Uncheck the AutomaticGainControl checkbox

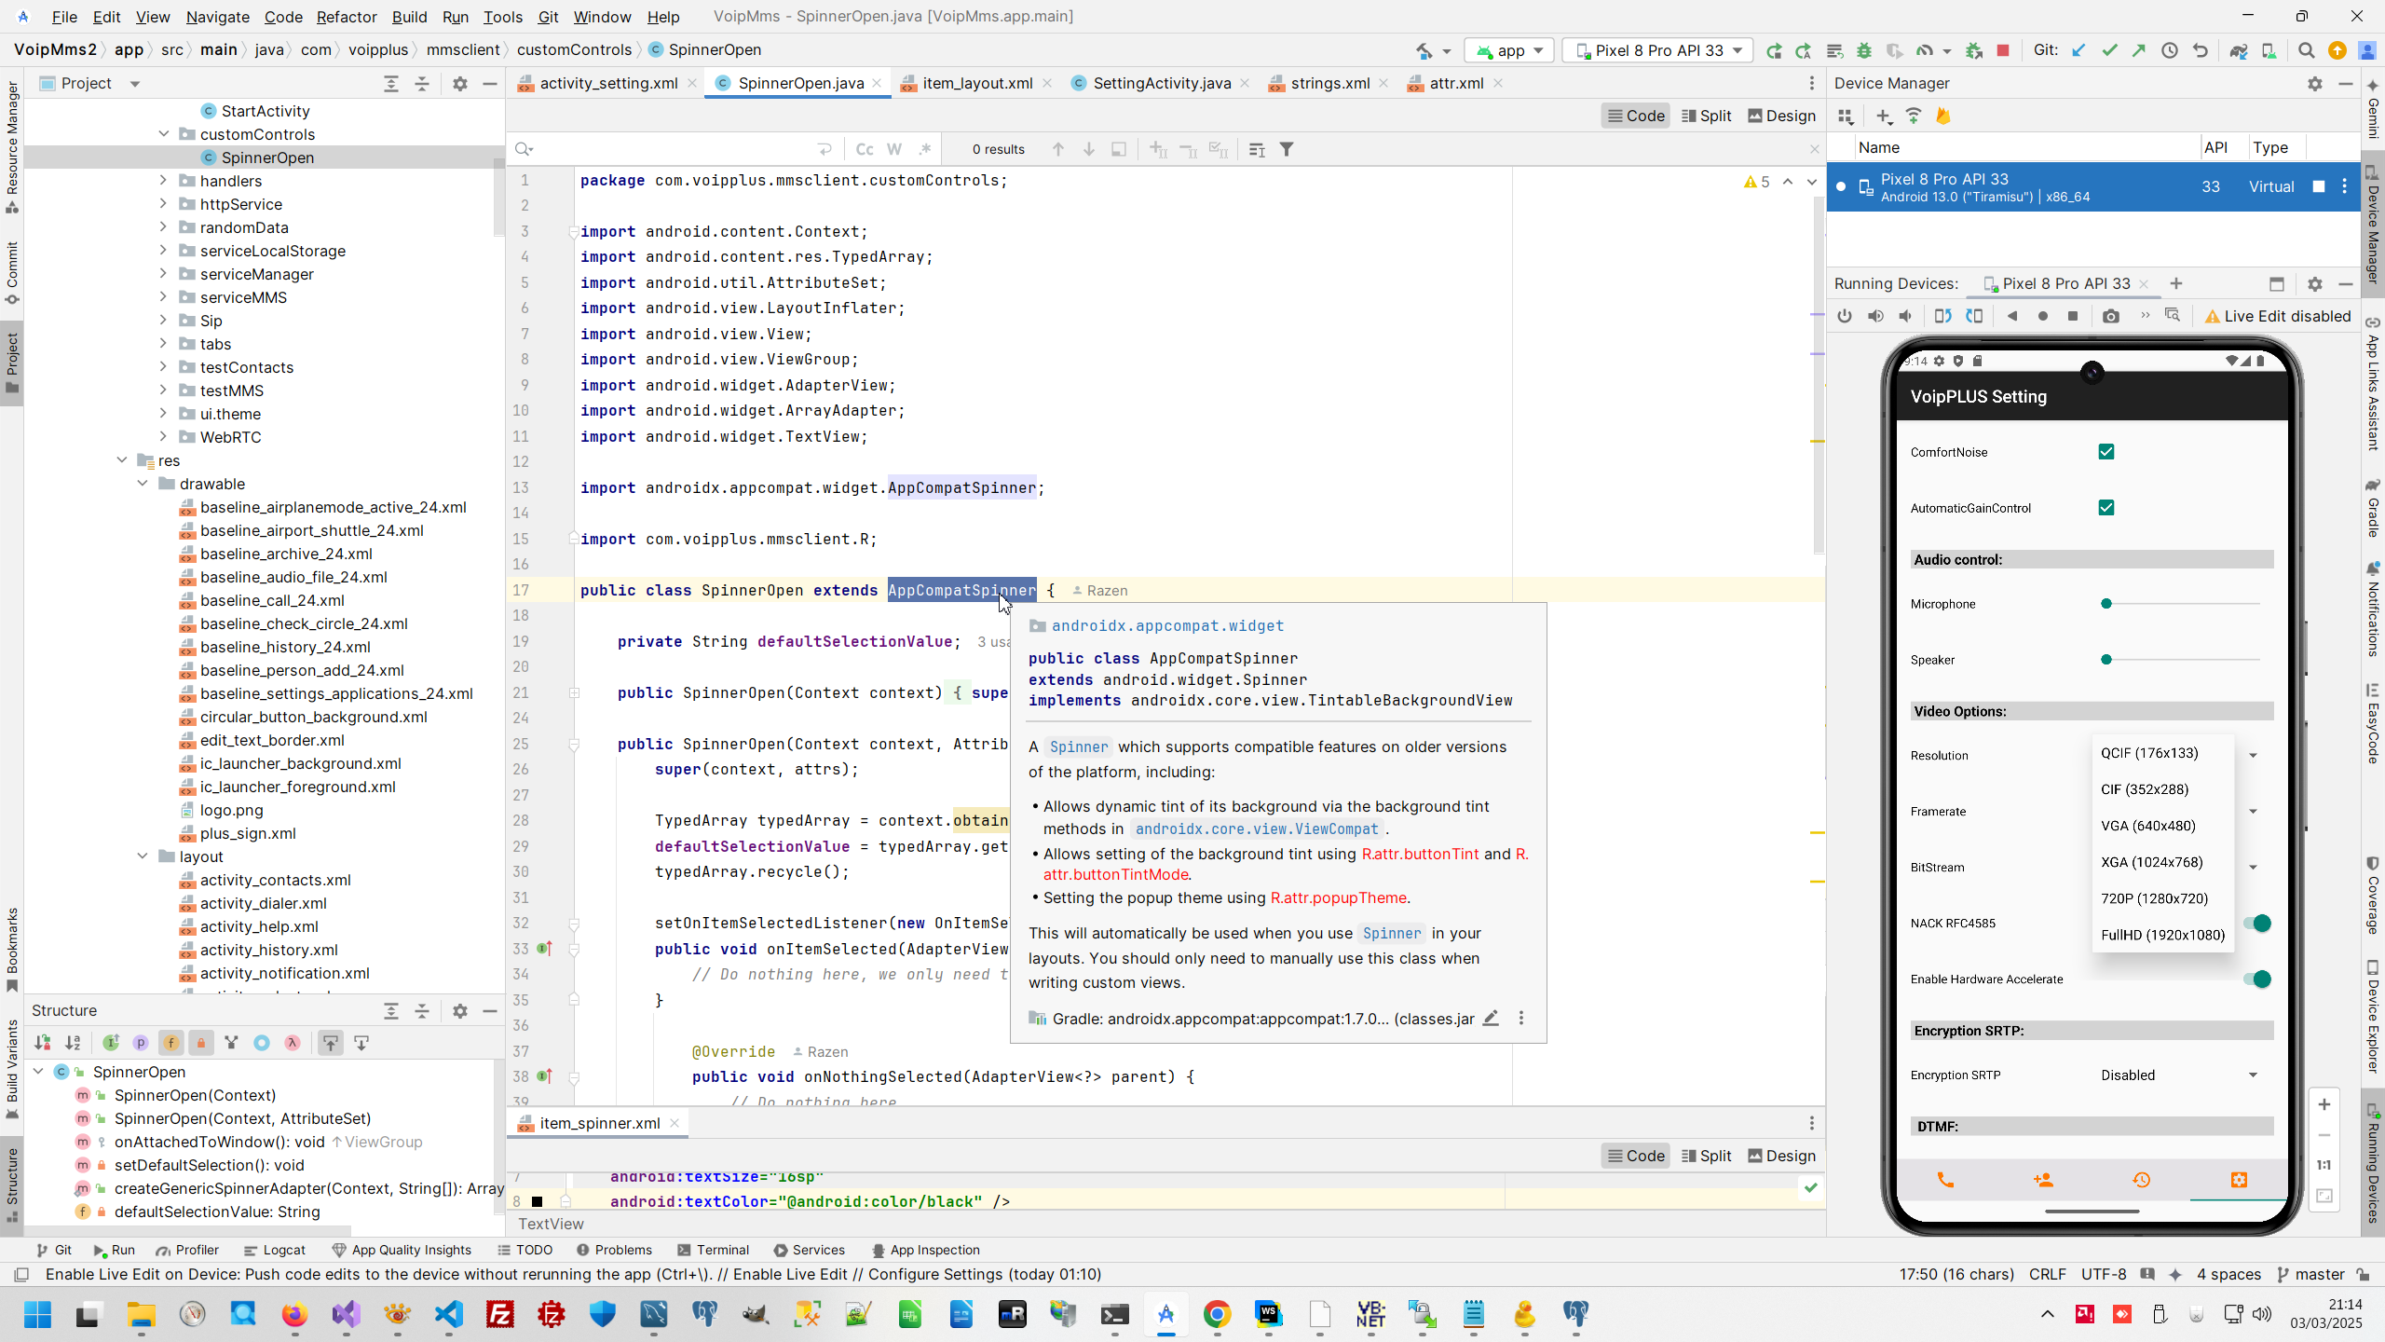pyautogui.click(x=2106, y=508)
